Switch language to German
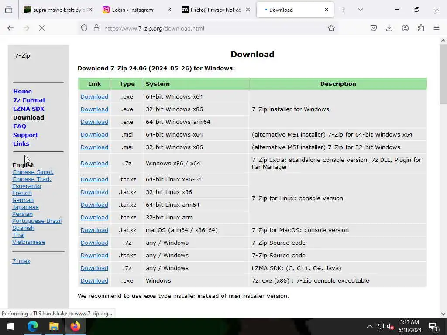The image size is (447, 335). click(x=23, y=200)
